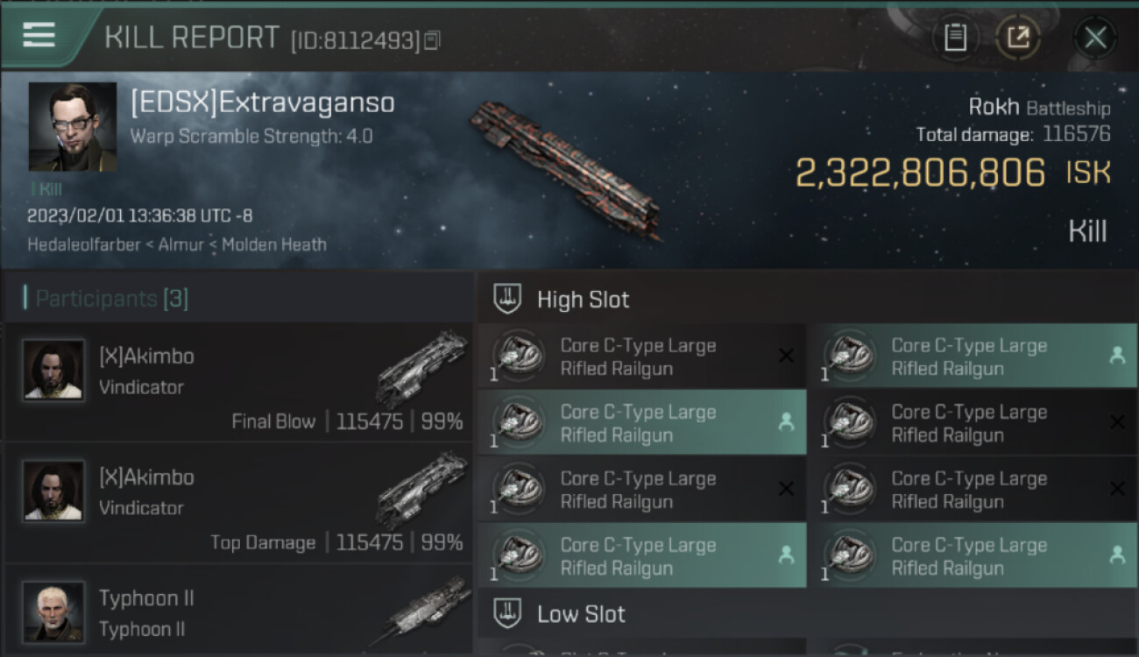The height and width of the screenshot is (657, 1139).
Task: Close the kill report window
Action: [x=1095, y=37]
